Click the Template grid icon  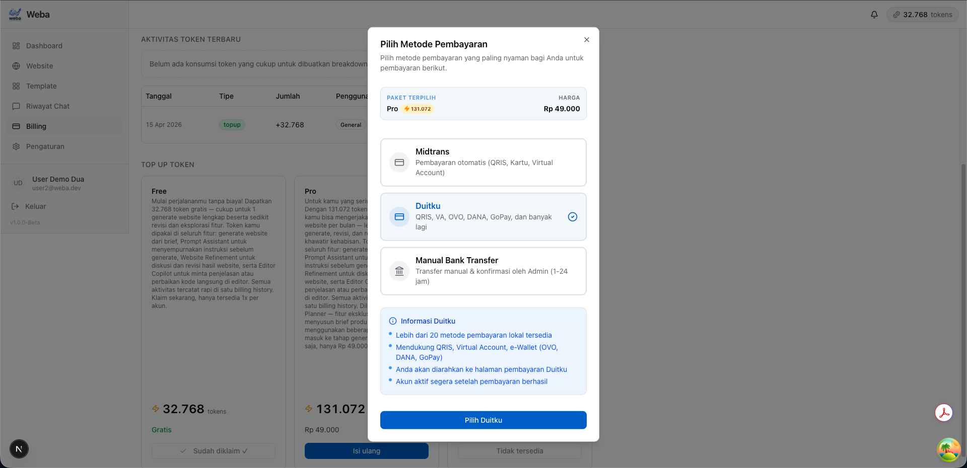pyautogui.click(x=16, y=86)
